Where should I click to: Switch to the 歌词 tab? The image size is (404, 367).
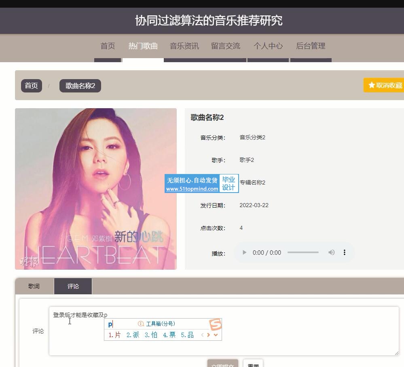point(34,286)
